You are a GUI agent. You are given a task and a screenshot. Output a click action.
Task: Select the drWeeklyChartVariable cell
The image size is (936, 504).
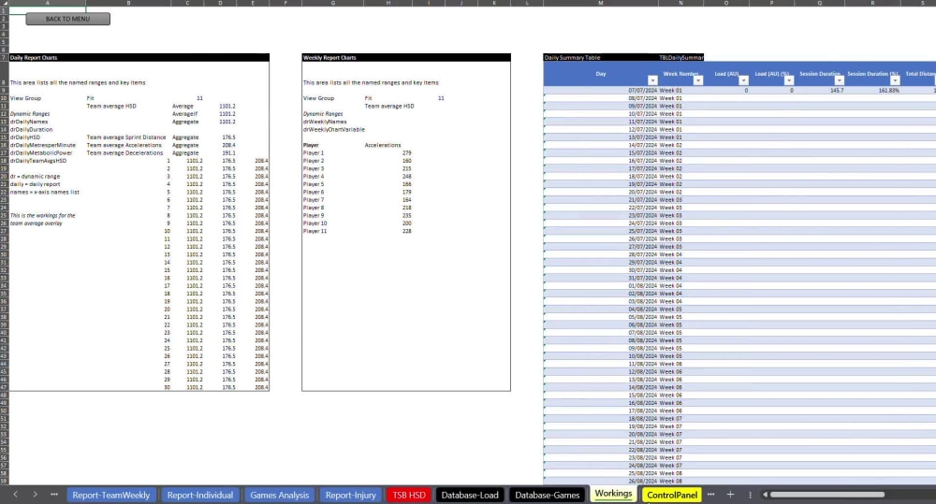coord(334,129)
